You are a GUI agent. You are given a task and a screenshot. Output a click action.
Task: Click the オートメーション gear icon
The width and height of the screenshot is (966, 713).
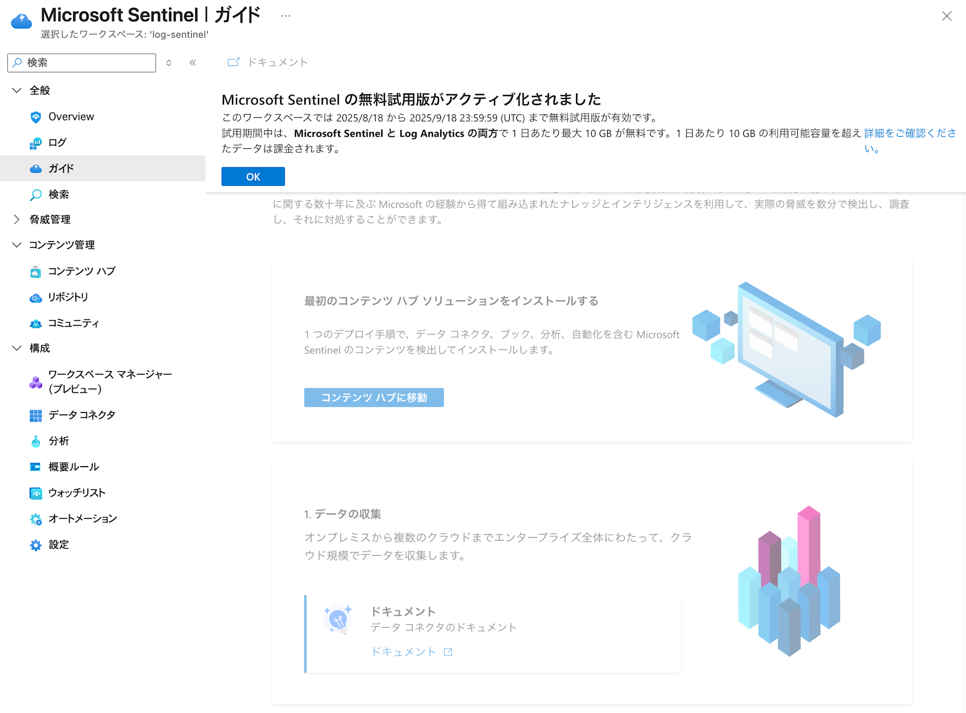[36, 519]
